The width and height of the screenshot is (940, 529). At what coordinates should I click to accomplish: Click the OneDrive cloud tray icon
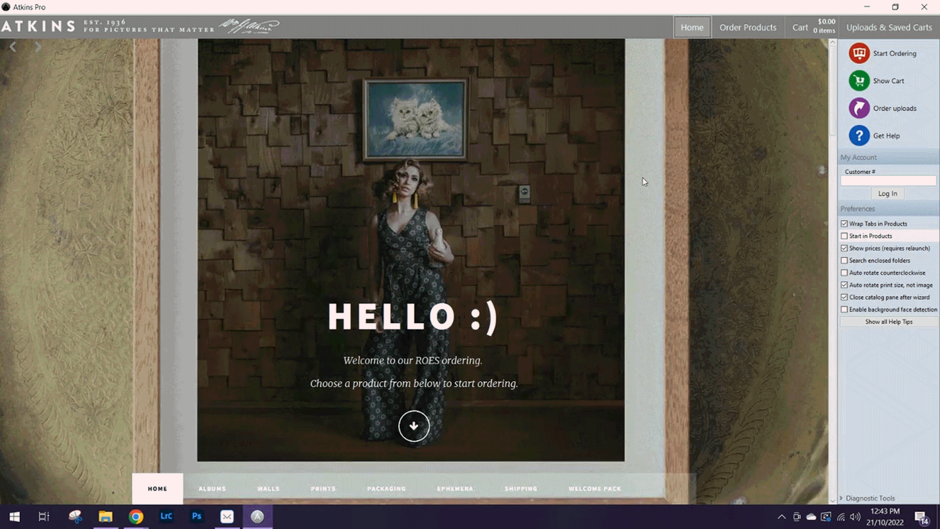tap(811, 517)
